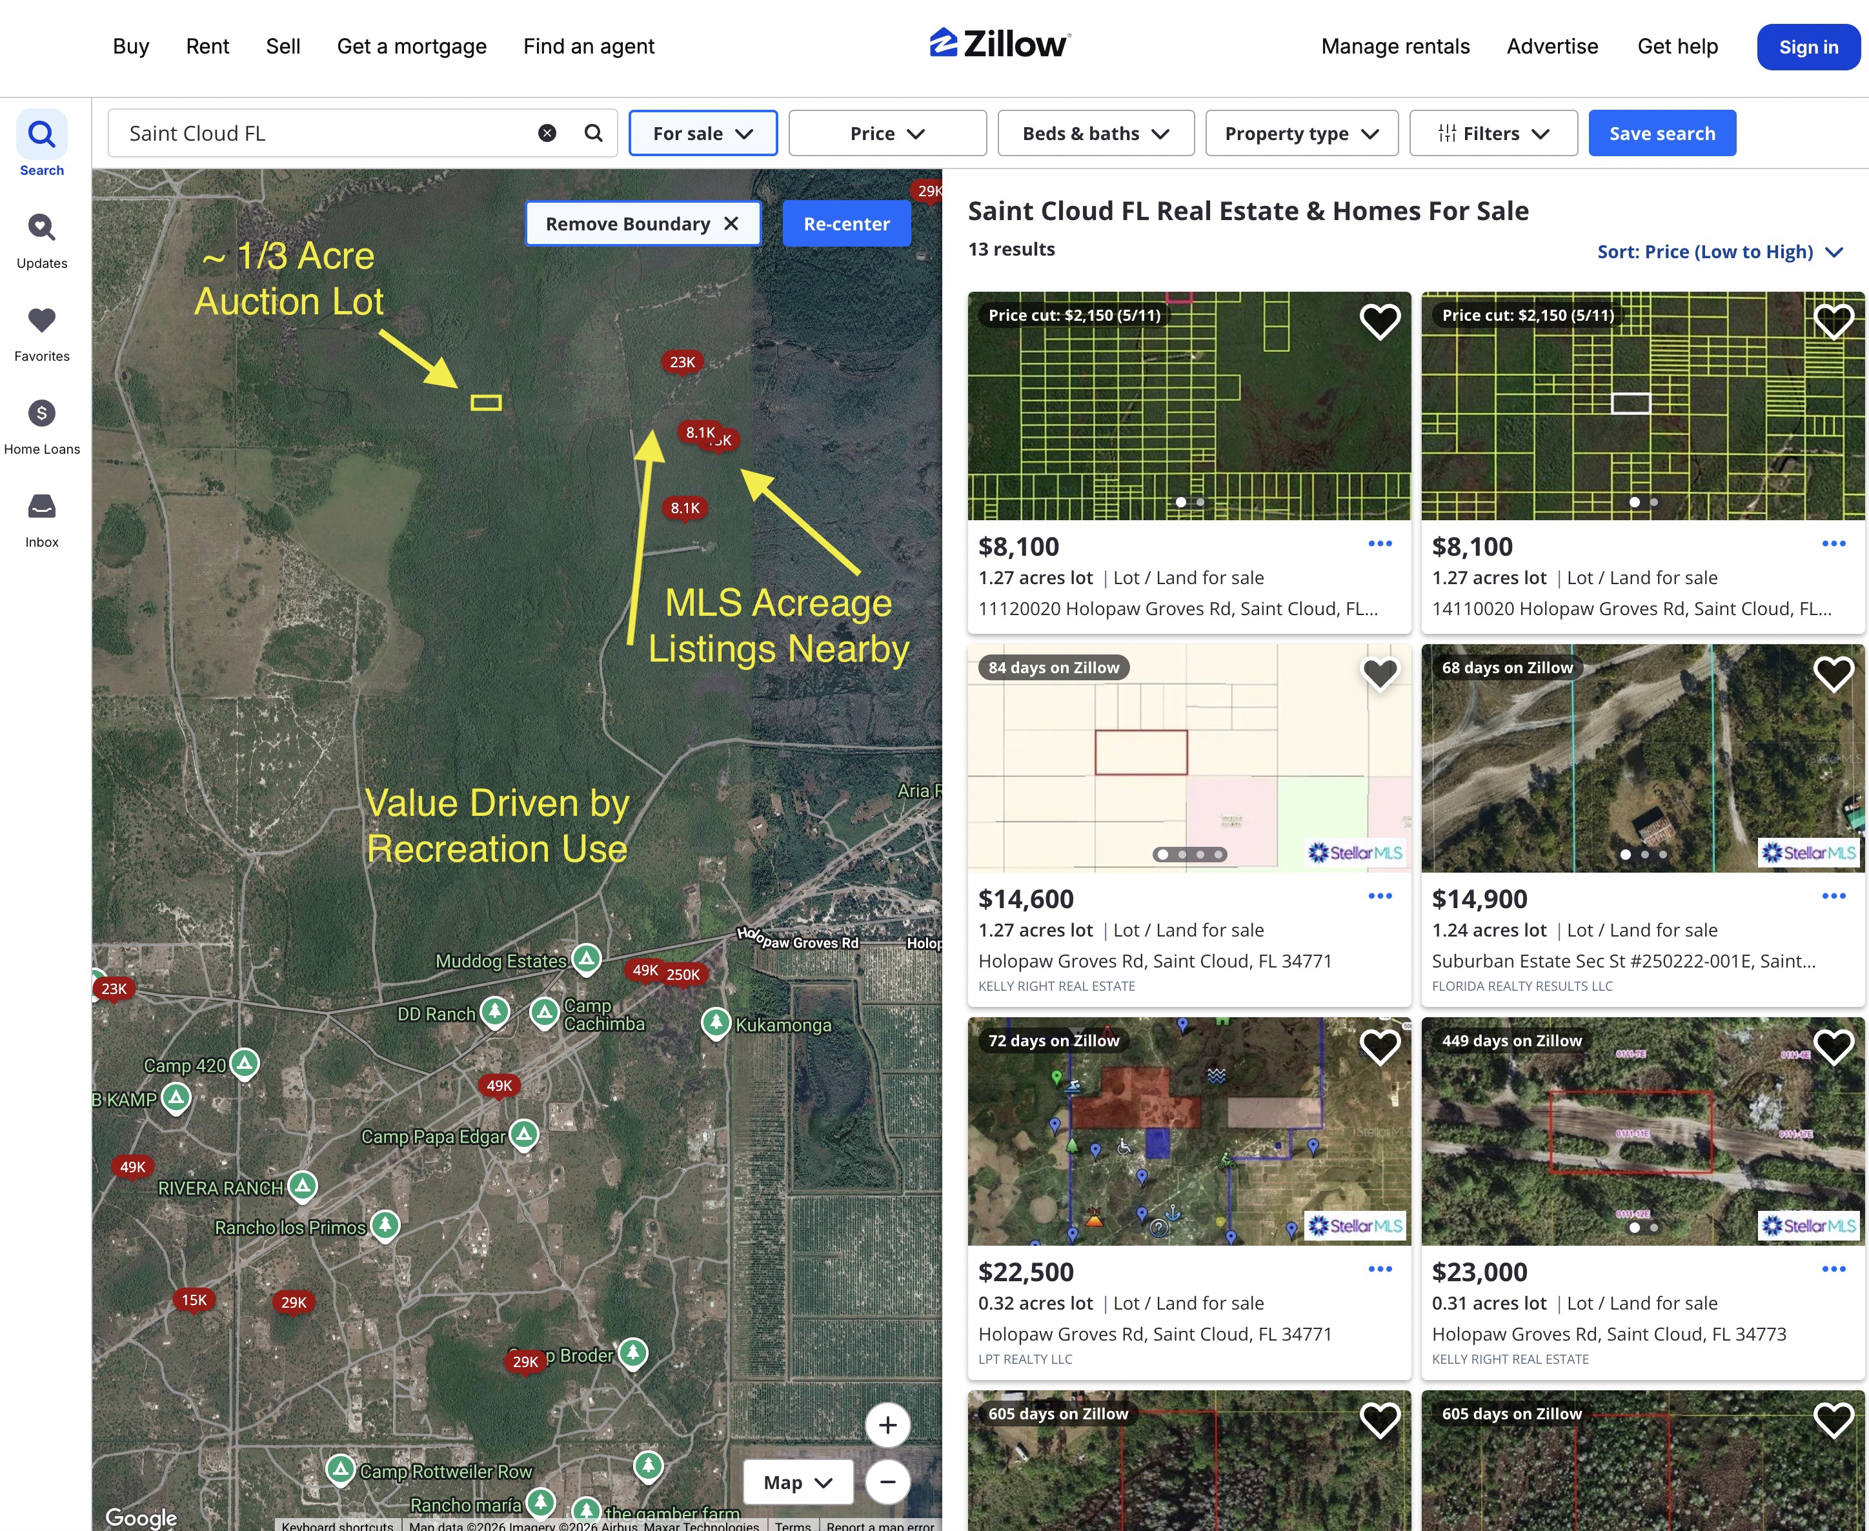Open more options for $22,500 listing
The height and width of the screenshot is (1531, 1869).
click(x=1380, y=1269)
